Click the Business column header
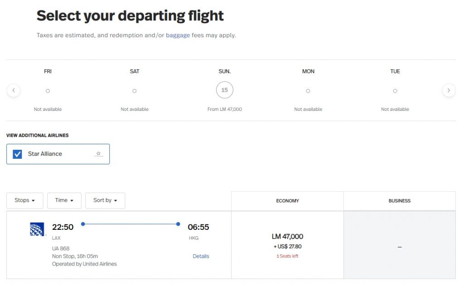This screenshot has width=464, height=285. 399,201
